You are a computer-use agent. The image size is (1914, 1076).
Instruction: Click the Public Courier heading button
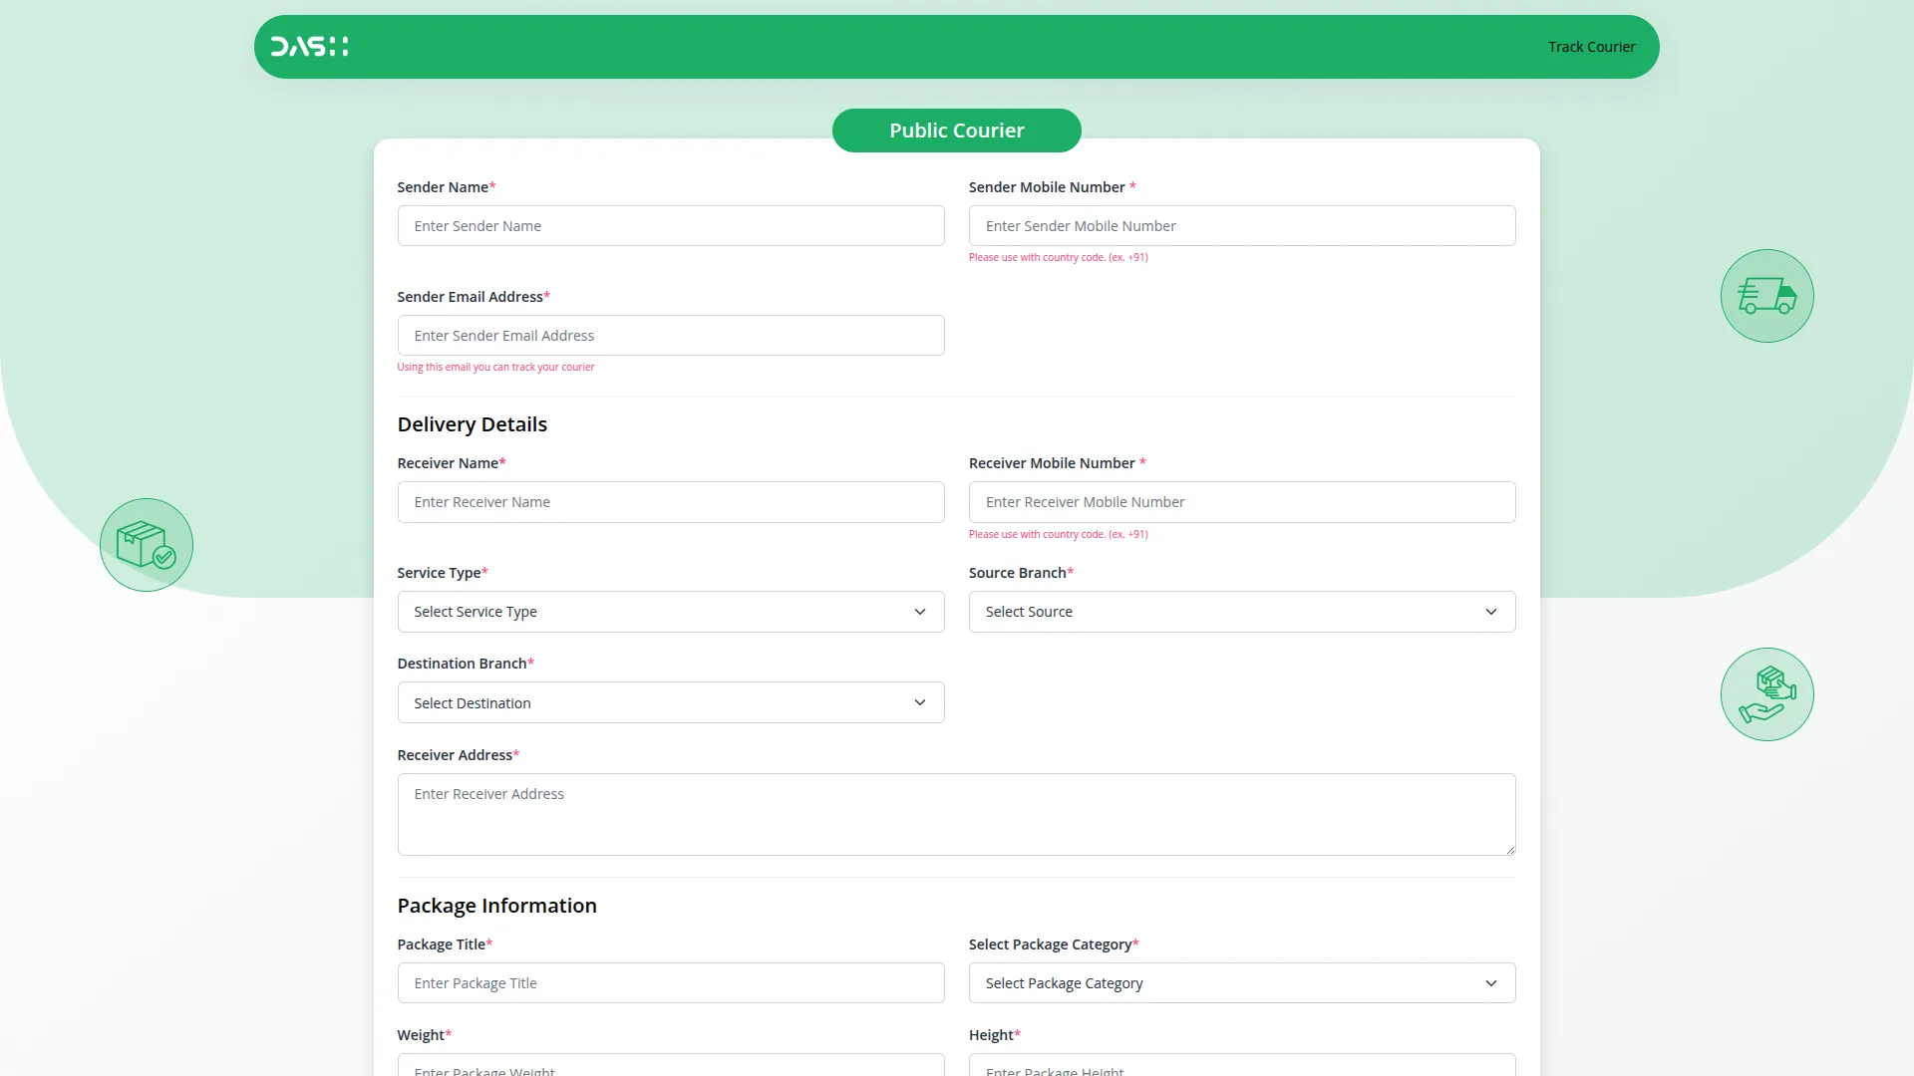click(956, 131)
